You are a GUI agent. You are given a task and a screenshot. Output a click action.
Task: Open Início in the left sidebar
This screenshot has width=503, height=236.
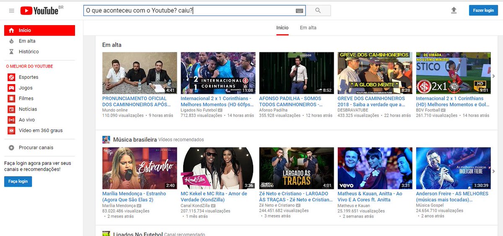[x=39, y=30]
